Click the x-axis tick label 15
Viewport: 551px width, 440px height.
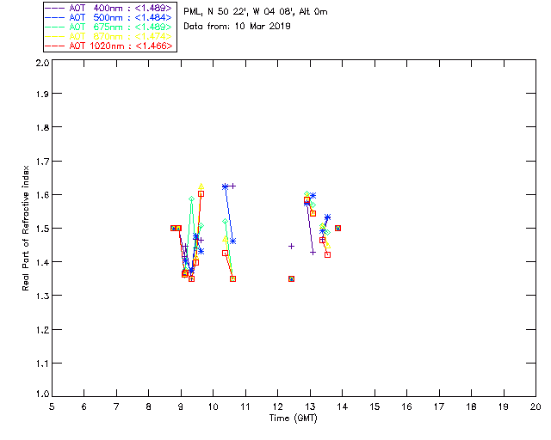pos(375,407)
